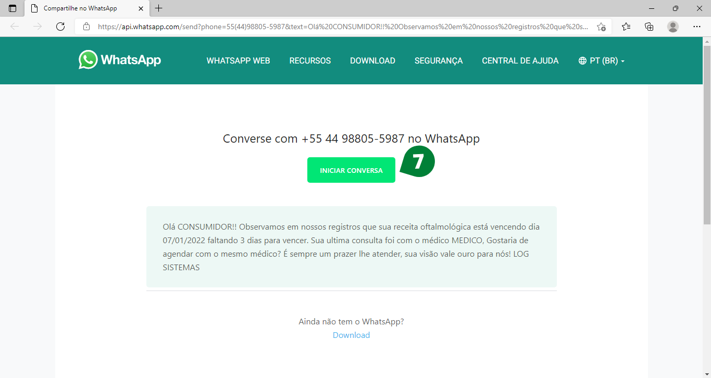Open the Collections icon in toolbar
711x378 pixels.
tap(649, 27)
